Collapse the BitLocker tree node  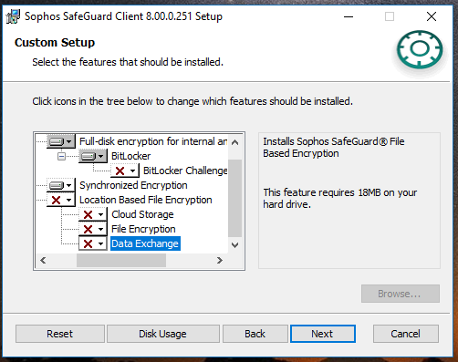click(x=61, y=157)
